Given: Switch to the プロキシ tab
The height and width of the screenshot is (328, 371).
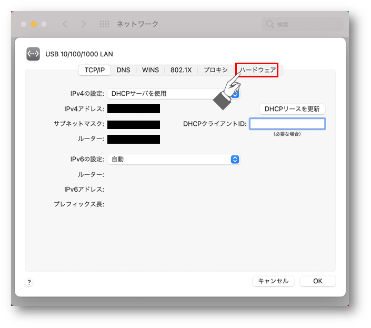Looking at the screenshot, I should [216, 70].
